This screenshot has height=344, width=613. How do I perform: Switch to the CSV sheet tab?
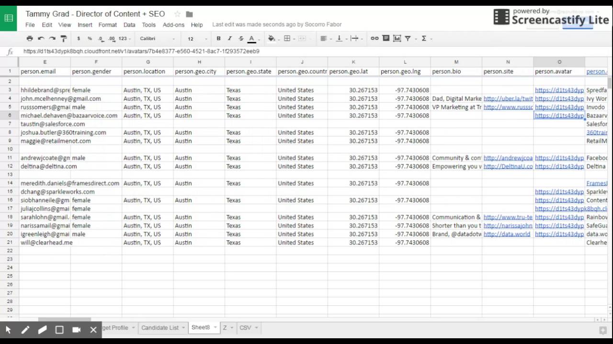(x=245, y=328)
